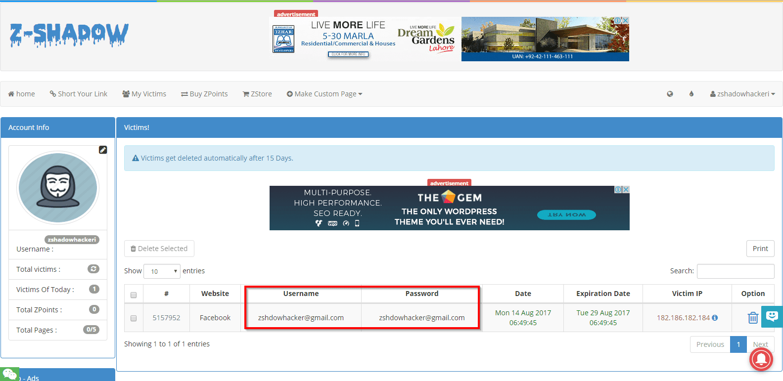The image size is (783, 381).
Task: Sort table by Expiration Date column
Action: 603,294
